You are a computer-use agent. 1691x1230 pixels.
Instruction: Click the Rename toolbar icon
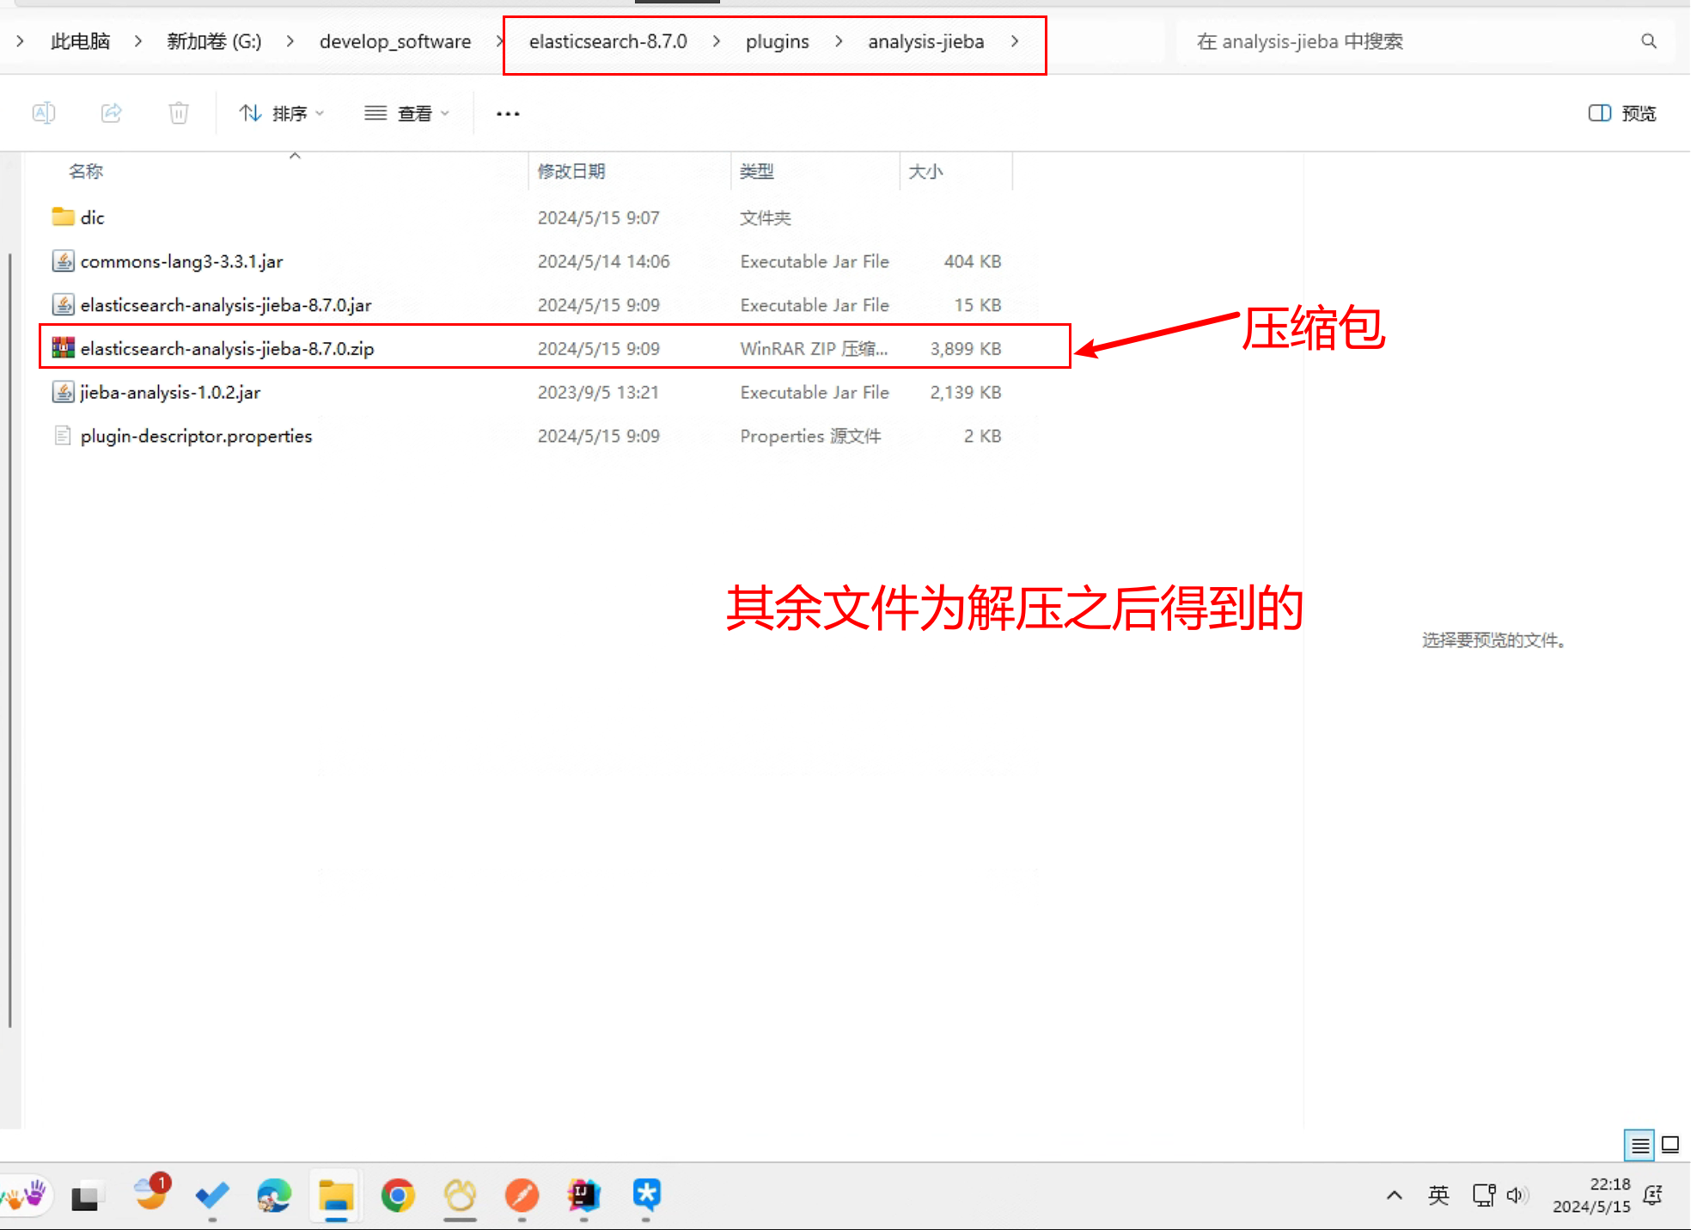coord(44,113)
